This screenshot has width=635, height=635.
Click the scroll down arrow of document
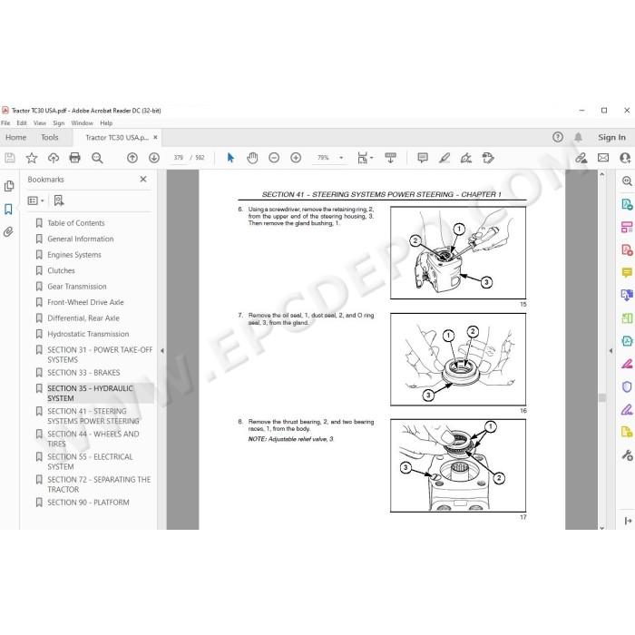click(601, 527)
